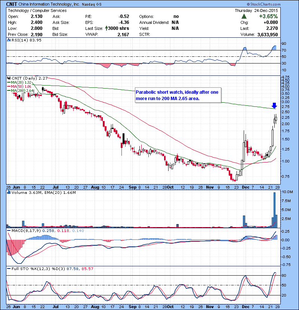Click the Volume figure 3,633,950
The width and height of the screenshot is (299, 310).
pyautogui.click(x=268, y=34)
